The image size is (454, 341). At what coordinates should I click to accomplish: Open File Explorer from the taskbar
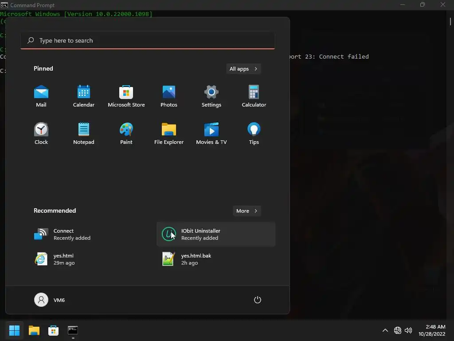34,330
